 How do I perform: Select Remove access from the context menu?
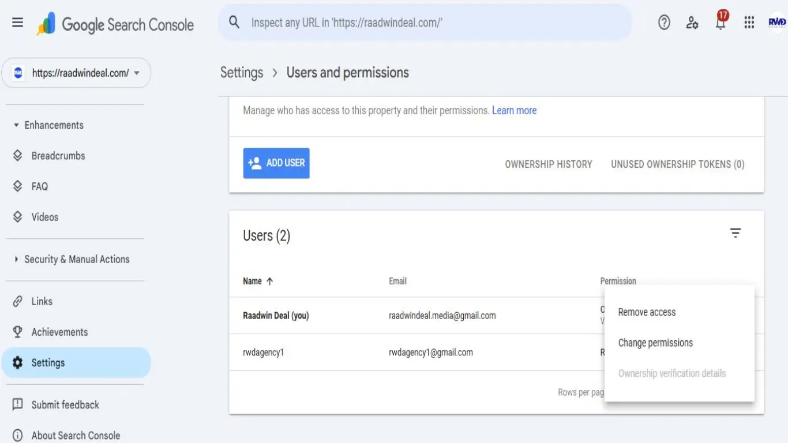[646, 312]
